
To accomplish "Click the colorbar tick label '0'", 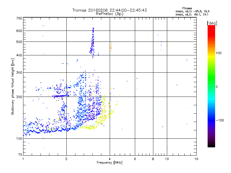I will (x=217, y=87).
